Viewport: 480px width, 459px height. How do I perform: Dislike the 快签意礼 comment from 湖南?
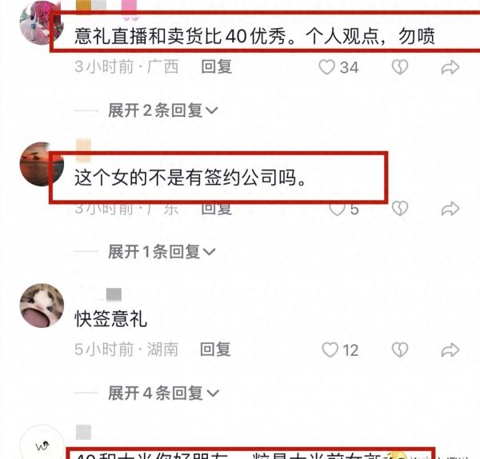pyautogui.click(x=400, y=349)
